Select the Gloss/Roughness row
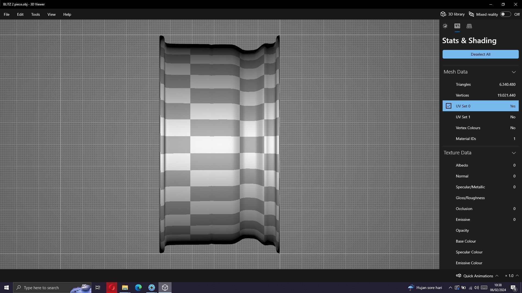The image size is (522, 293). (480, 198)
